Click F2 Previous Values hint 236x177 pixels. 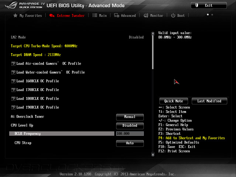(176, 129)
